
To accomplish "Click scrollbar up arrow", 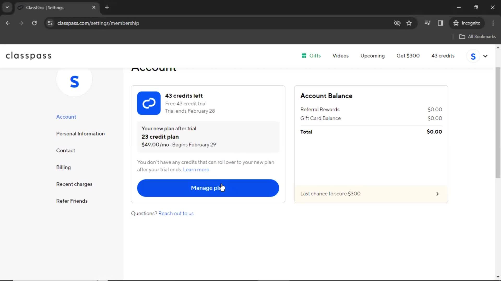I will point(498,48).
